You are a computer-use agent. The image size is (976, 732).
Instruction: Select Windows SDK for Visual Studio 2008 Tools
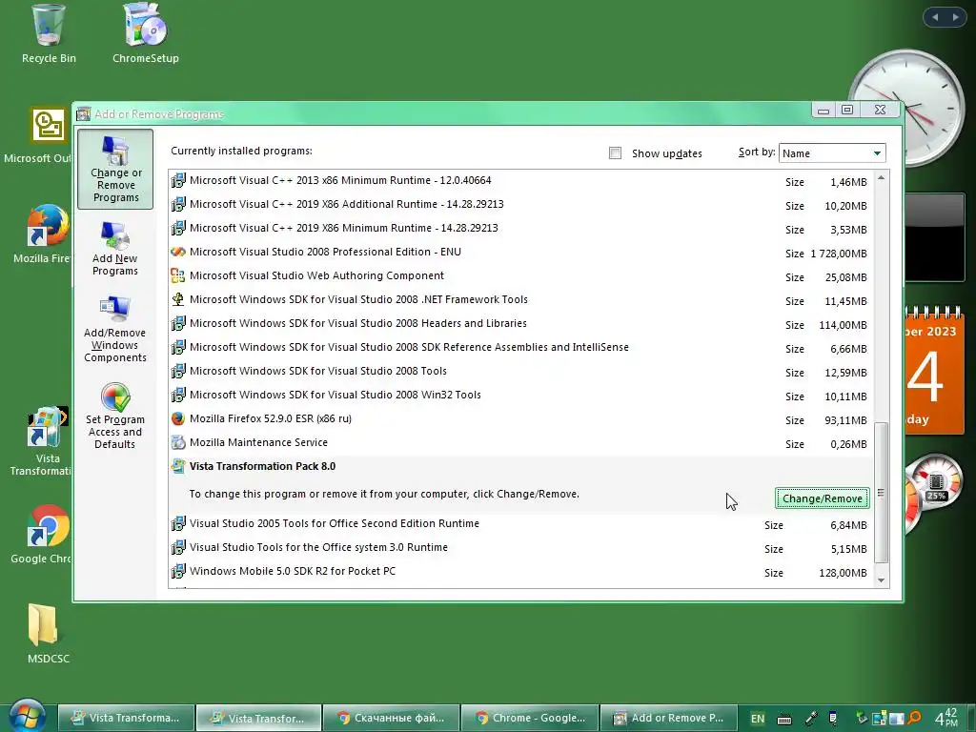521,371
